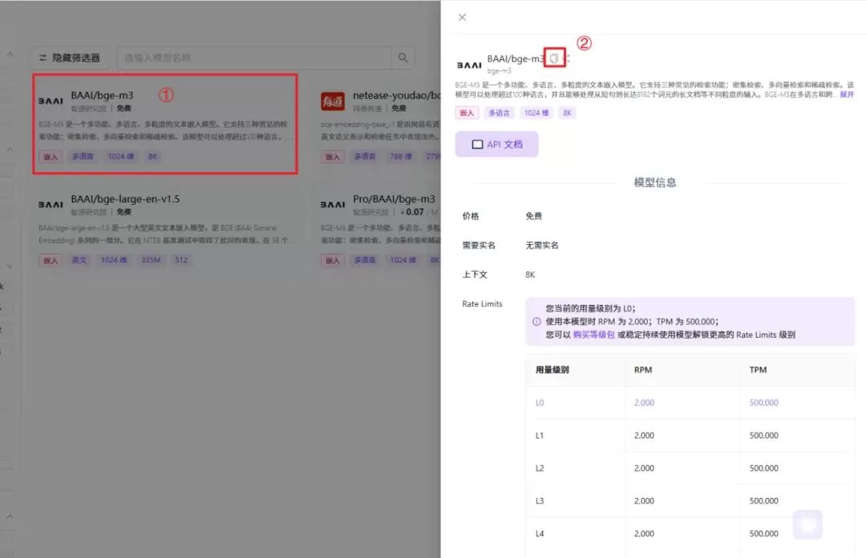Click 2,000 RPM value in L0 row
This screenshot has width=866, height=558.
click(644, 403)
